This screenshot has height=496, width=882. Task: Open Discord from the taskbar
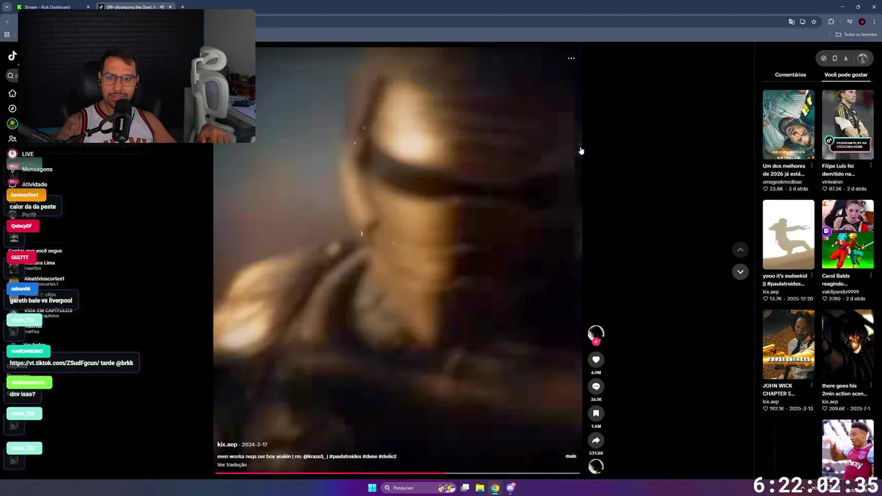(510, 488)
